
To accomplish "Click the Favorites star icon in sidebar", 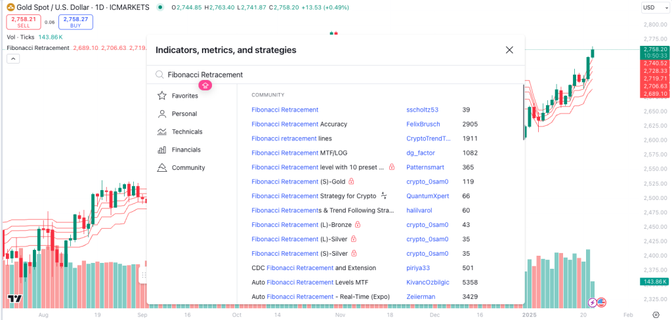I will point(161,96).
